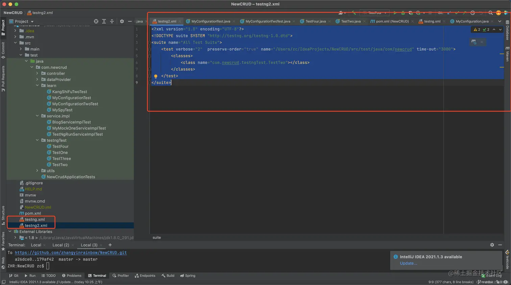Click terminal command prompt input
511x285 pixels.
[48, 266]
